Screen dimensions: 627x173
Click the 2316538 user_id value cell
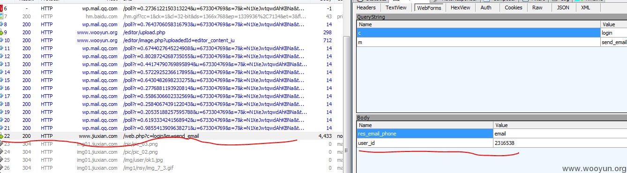560,143
